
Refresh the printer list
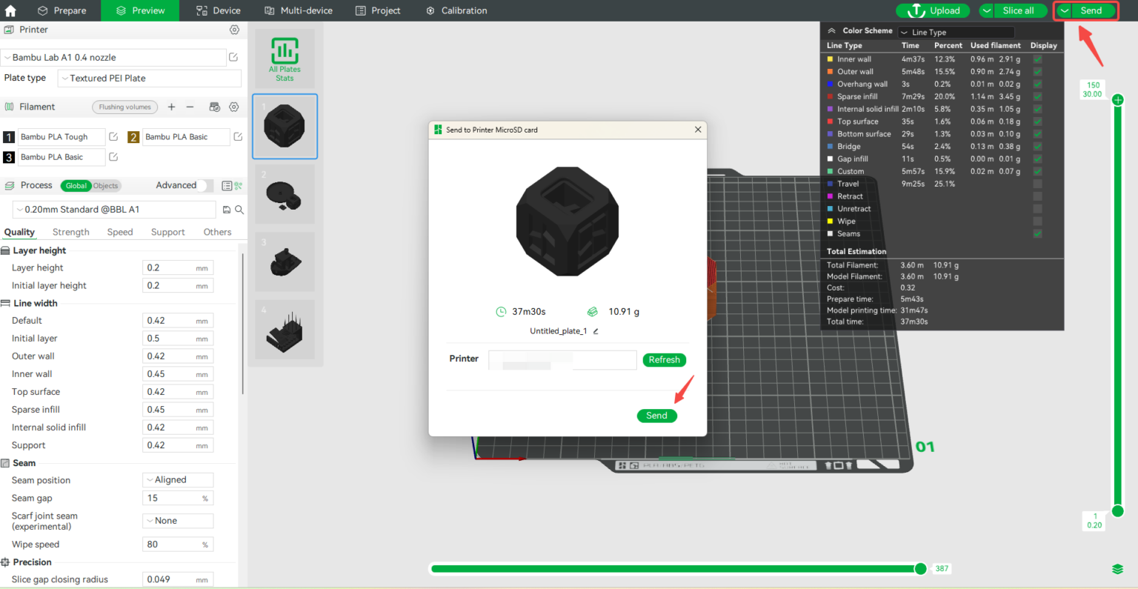664,359
